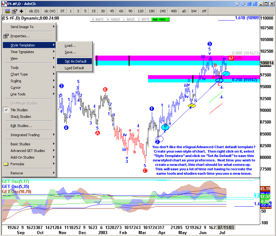Click the Properties icon in context menu

[6, 36]
